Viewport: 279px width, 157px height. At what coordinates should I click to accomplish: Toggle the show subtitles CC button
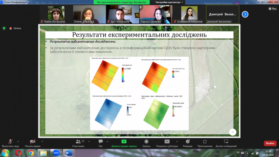(x=167, y=141)
